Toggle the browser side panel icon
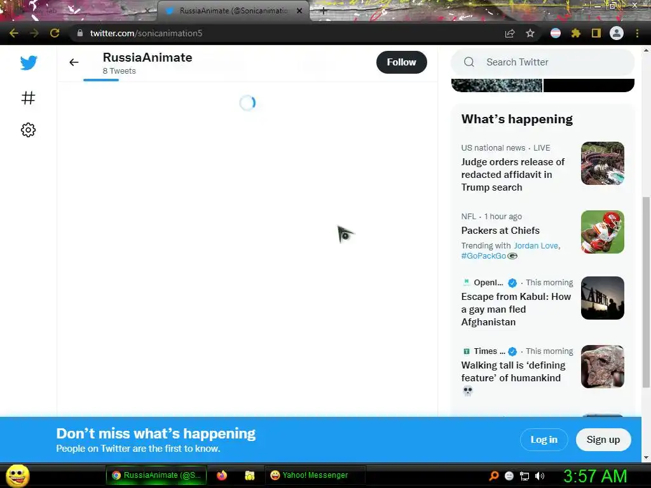The width and height of the screenshot is (651, 488). (596, 33)
